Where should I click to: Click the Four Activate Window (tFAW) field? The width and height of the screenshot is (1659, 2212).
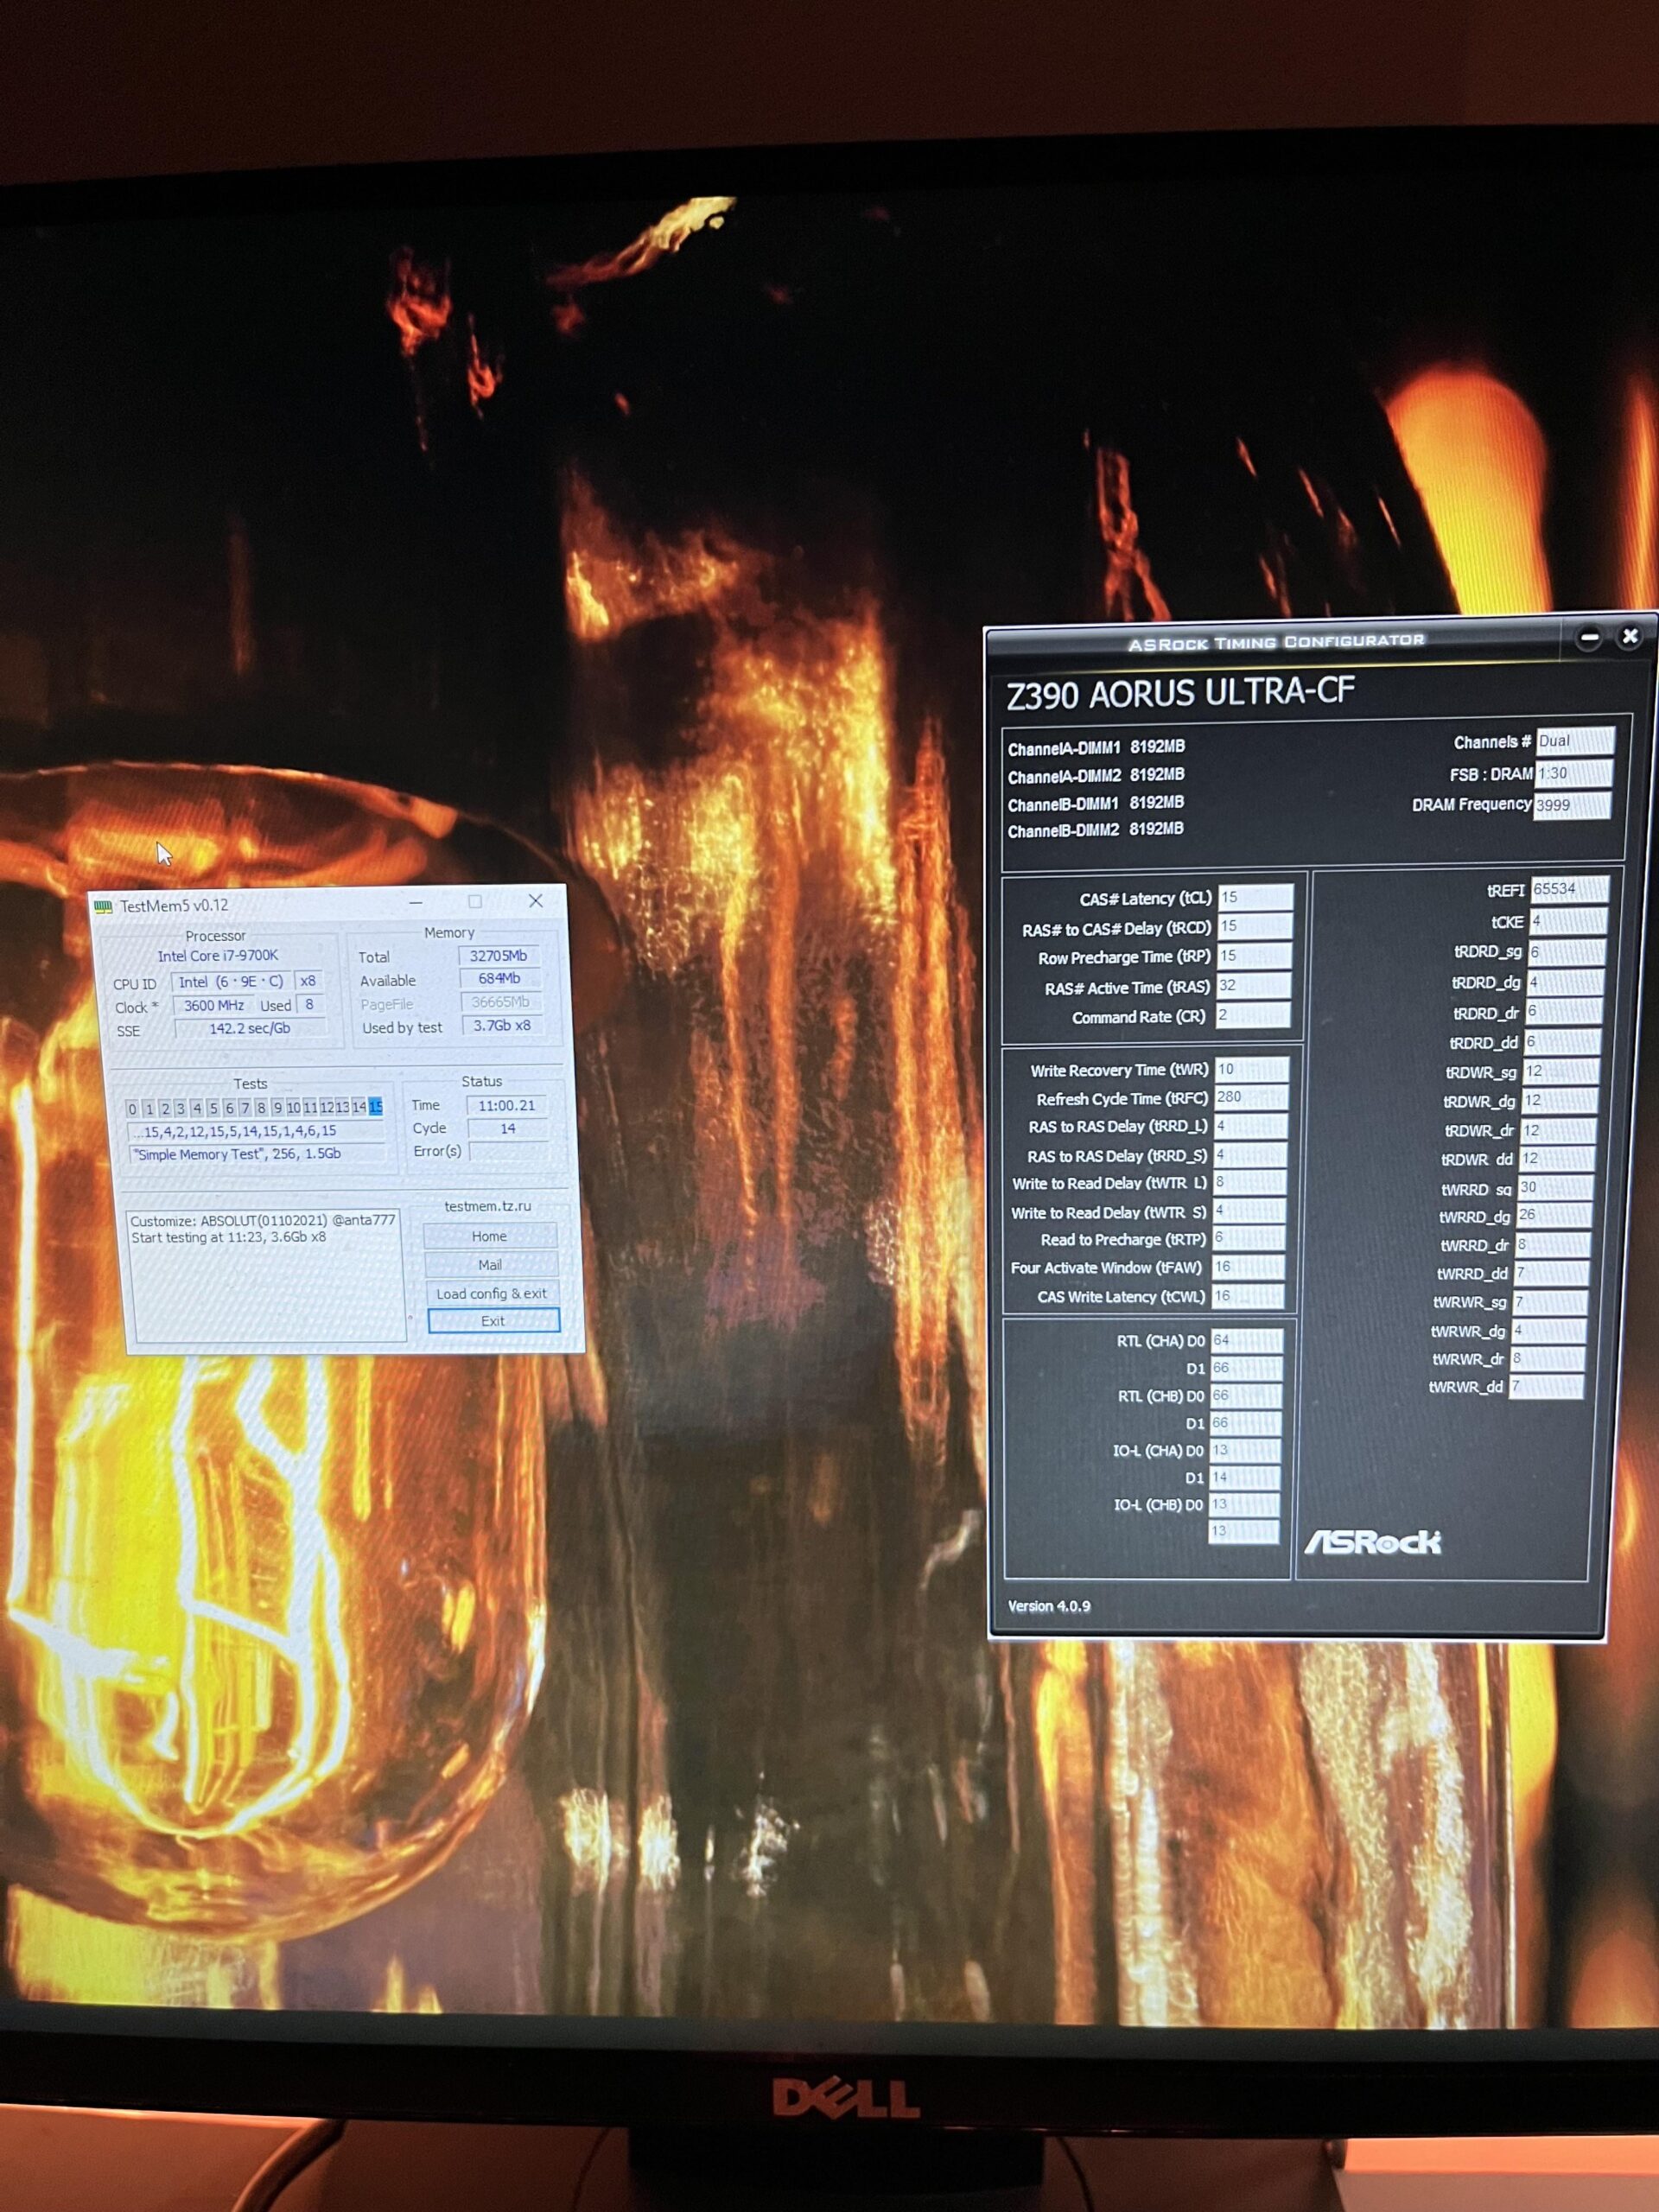coord(1247,1268)
